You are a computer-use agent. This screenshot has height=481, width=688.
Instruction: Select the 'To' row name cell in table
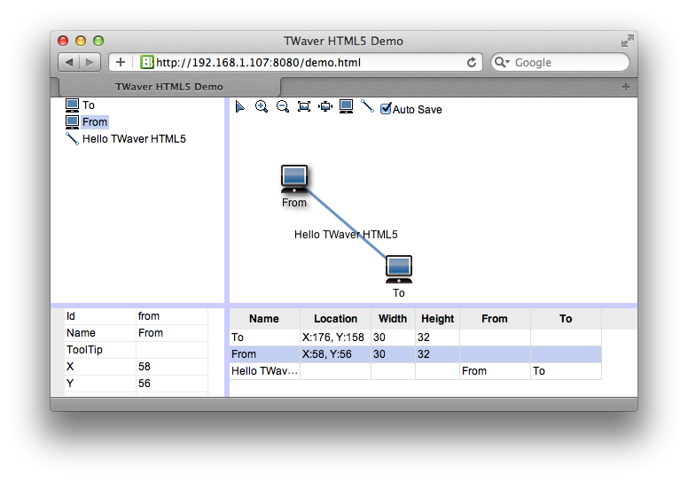coord(264,337)
